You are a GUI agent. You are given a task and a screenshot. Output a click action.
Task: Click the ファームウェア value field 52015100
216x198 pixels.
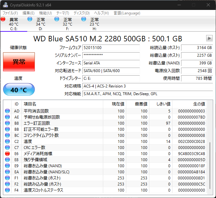click(x=111, y=48)
